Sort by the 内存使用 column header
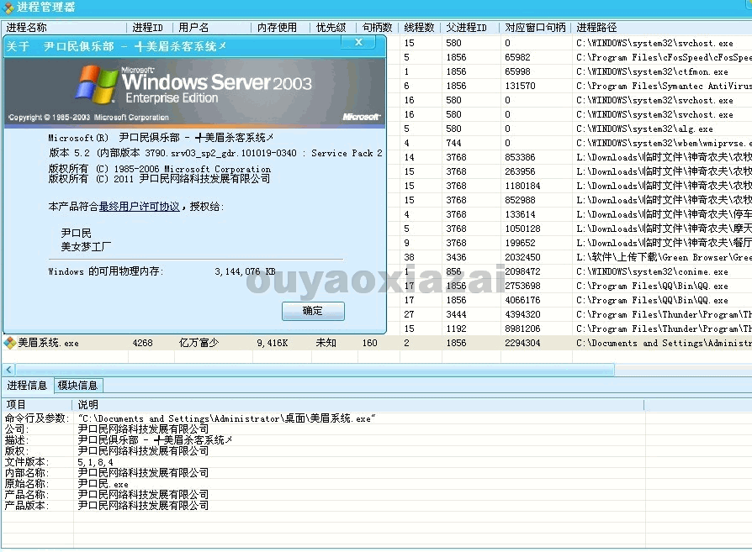The height and width of the screenshot is (552, 752). (x=281, y=28)
